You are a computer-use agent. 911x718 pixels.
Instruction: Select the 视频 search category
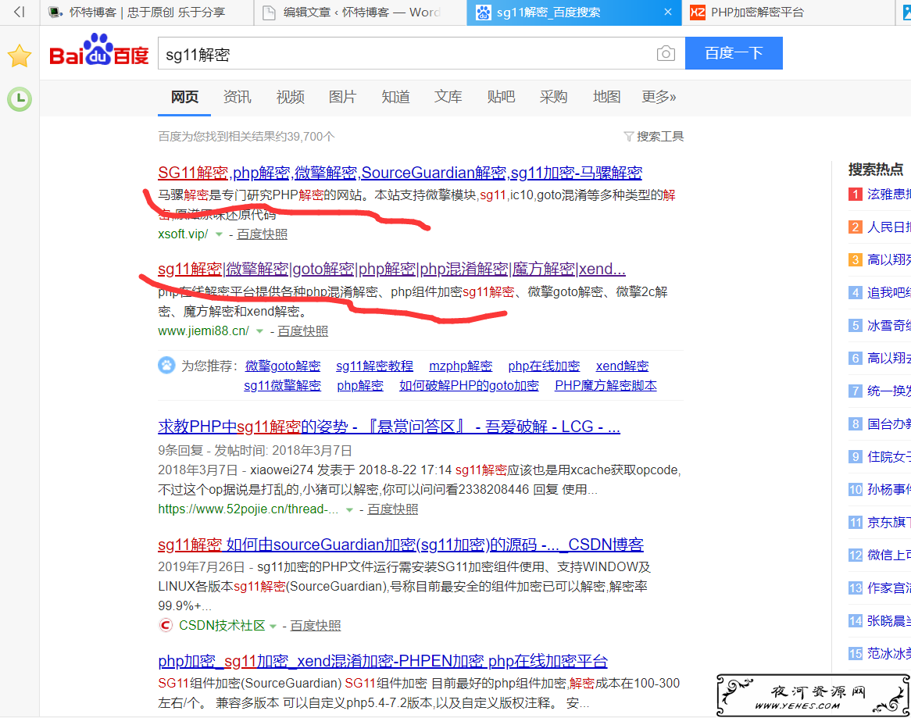coord(290,97)
